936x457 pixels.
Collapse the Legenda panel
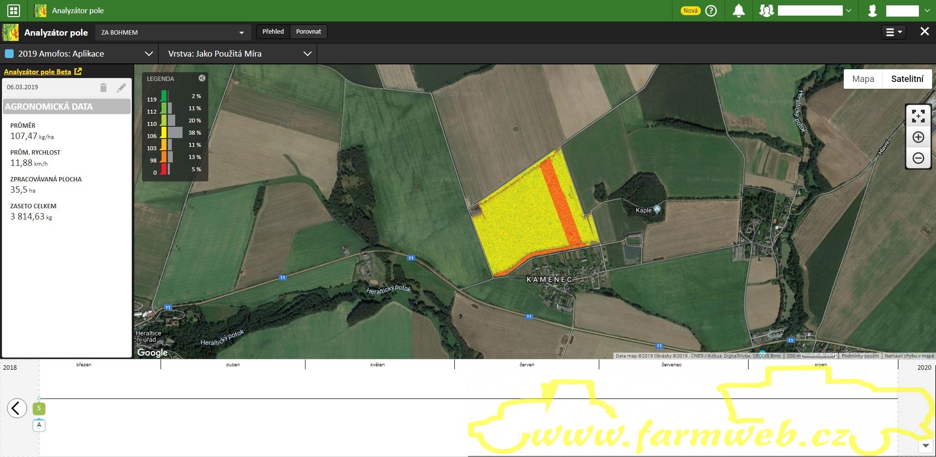pyautogui.click(x=202, y=78)
